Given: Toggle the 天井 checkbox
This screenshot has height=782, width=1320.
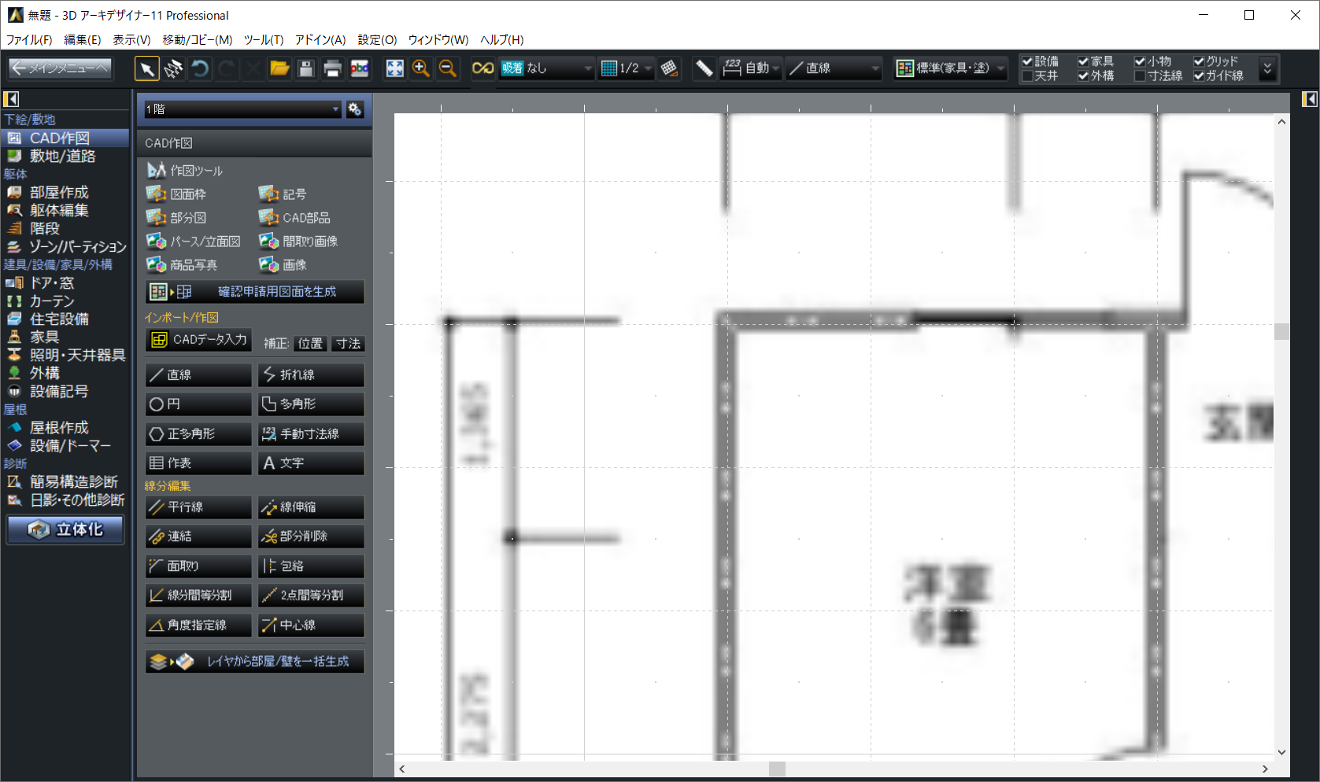Looking at the screenshot, I should click(x=1027, y=76).
